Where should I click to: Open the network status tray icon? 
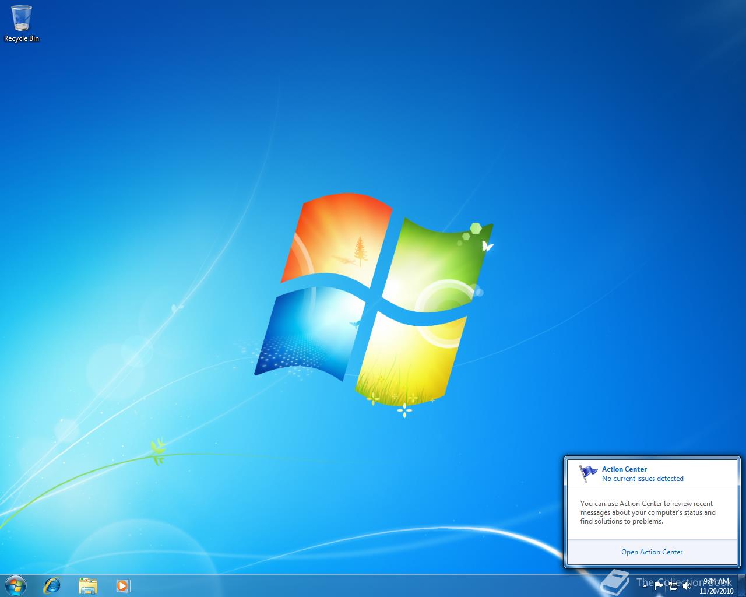673,586
